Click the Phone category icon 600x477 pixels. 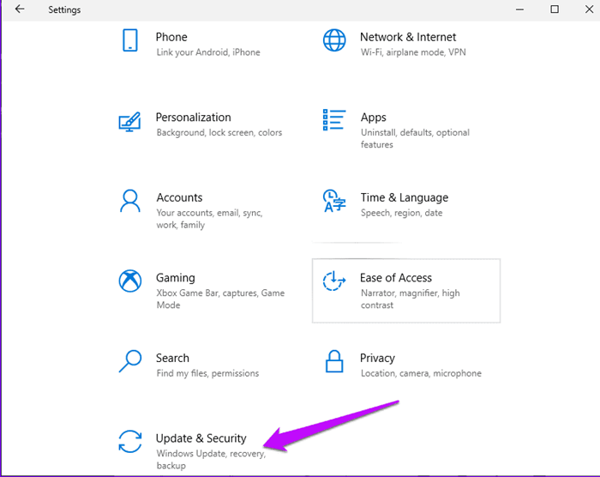(130, 40)
